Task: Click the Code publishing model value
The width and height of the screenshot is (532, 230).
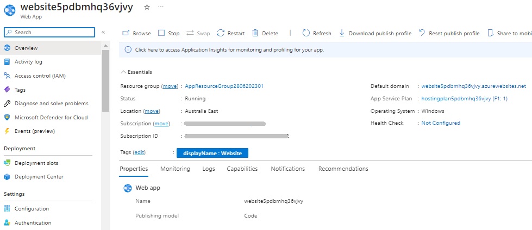Action: [x=251, y=216]
